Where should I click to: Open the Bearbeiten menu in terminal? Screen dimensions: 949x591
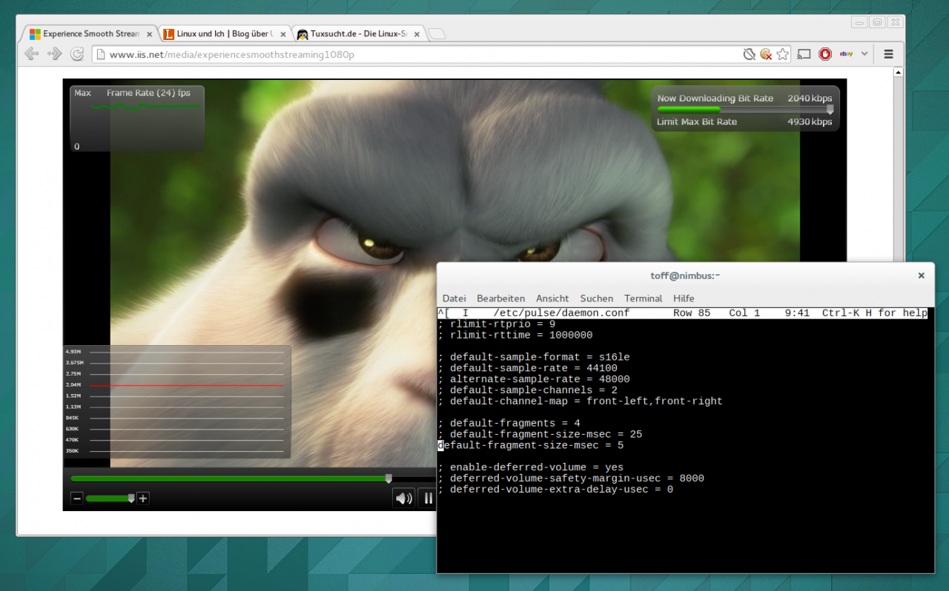pyautogui.click(x=500, y=298)
